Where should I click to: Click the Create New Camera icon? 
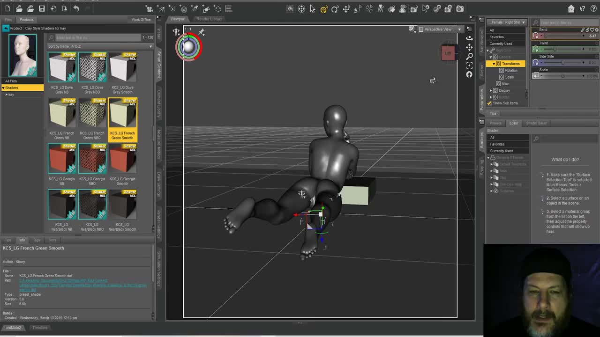pyautogui.click(x=149, y=8)
